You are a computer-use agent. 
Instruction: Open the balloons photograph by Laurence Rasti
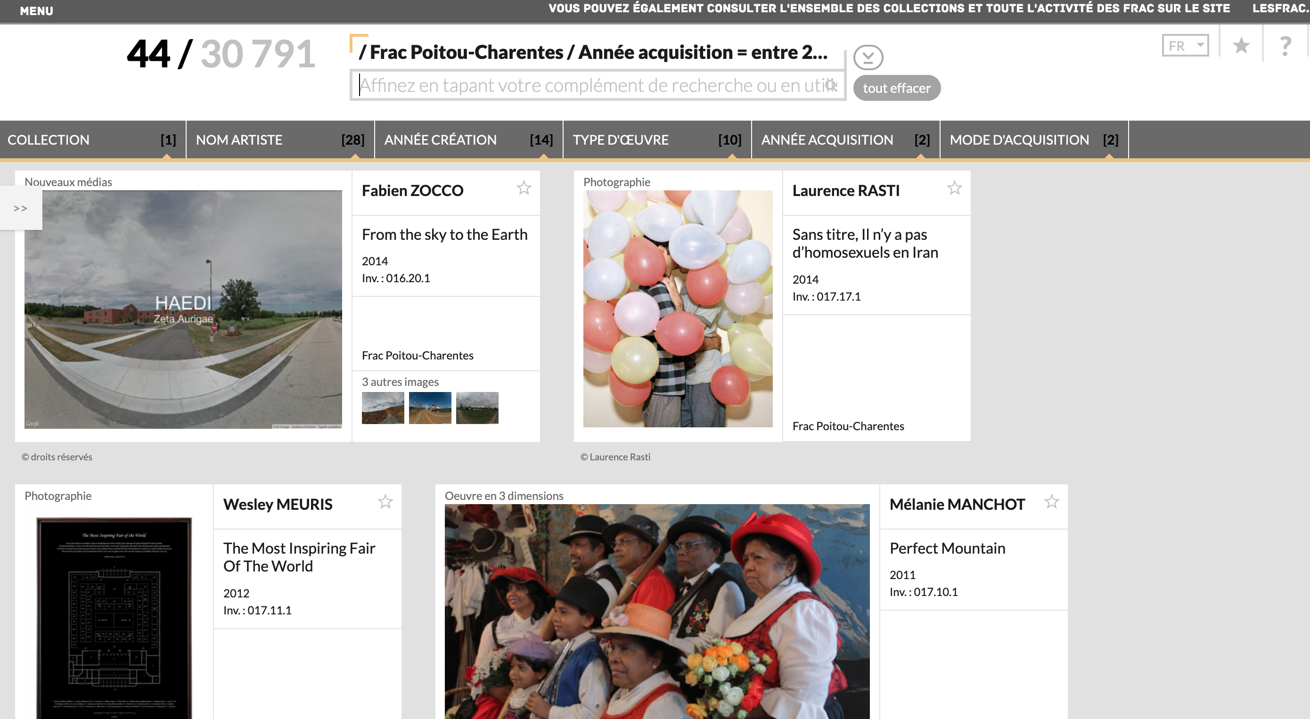677,309
